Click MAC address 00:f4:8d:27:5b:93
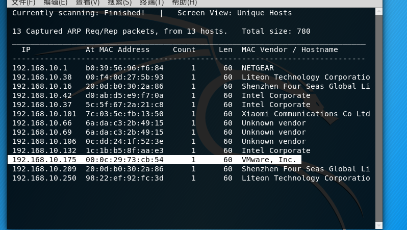Image resolution: width=407 pixels, height=230 pixels. click(x=124, y=77)
